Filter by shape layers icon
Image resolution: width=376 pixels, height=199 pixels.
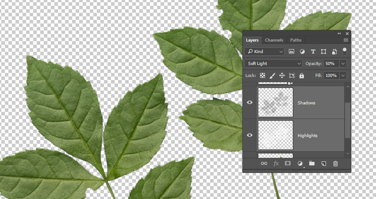pyautogui.click(x=323, y=51)
